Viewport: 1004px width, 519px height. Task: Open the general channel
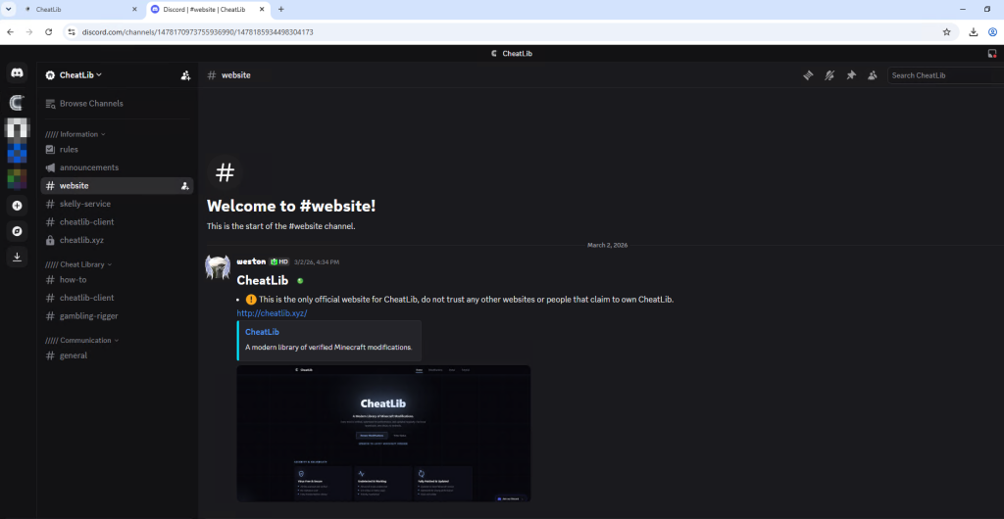(x=117, y=355)
